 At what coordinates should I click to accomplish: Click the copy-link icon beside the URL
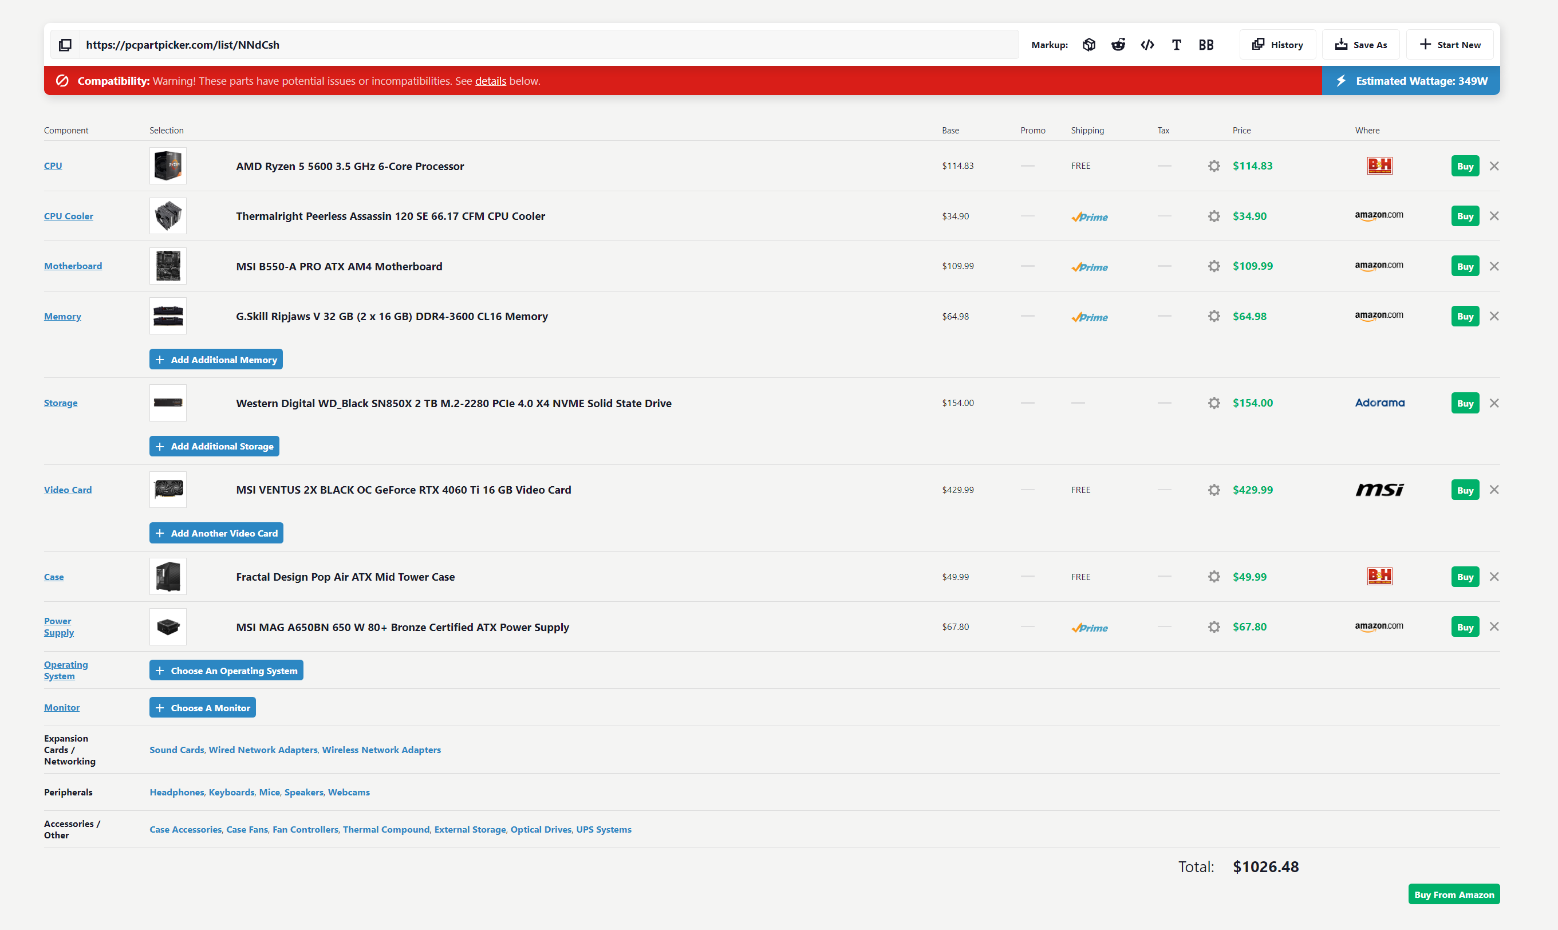tap(65, 45)
